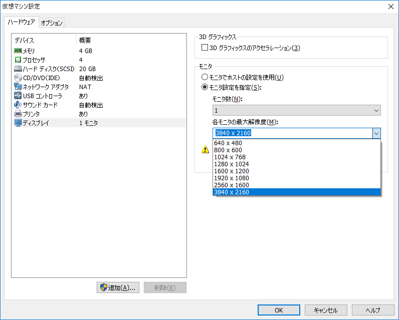Confirm with the OK button
This screenshot has height=320, width=399.
(x=279, y=310)
